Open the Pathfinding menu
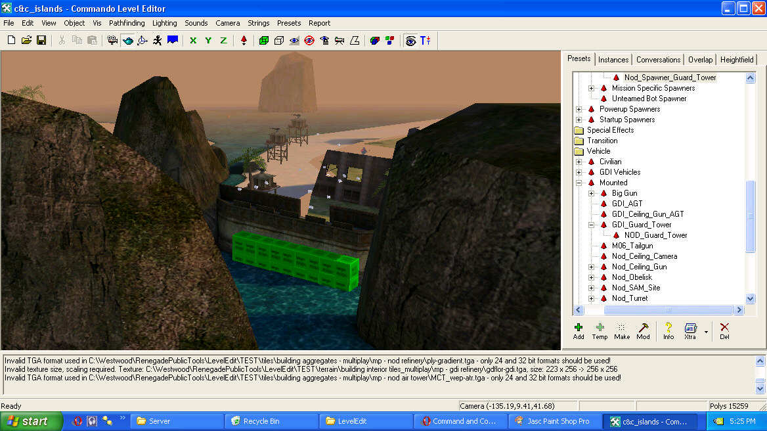 [127, 23]
